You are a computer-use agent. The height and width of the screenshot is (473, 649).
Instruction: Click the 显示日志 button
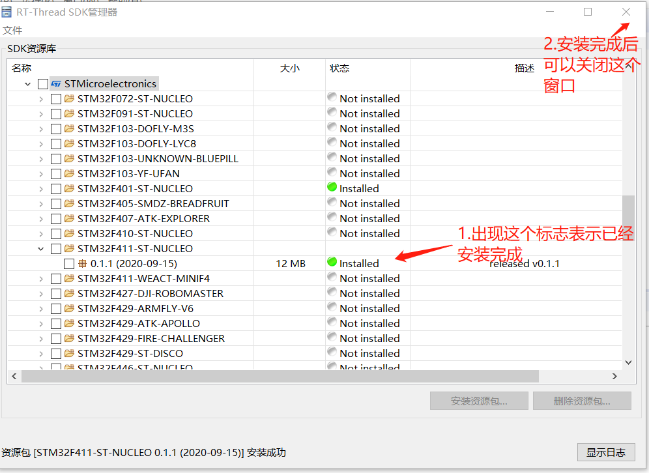(x=606, y=451)
